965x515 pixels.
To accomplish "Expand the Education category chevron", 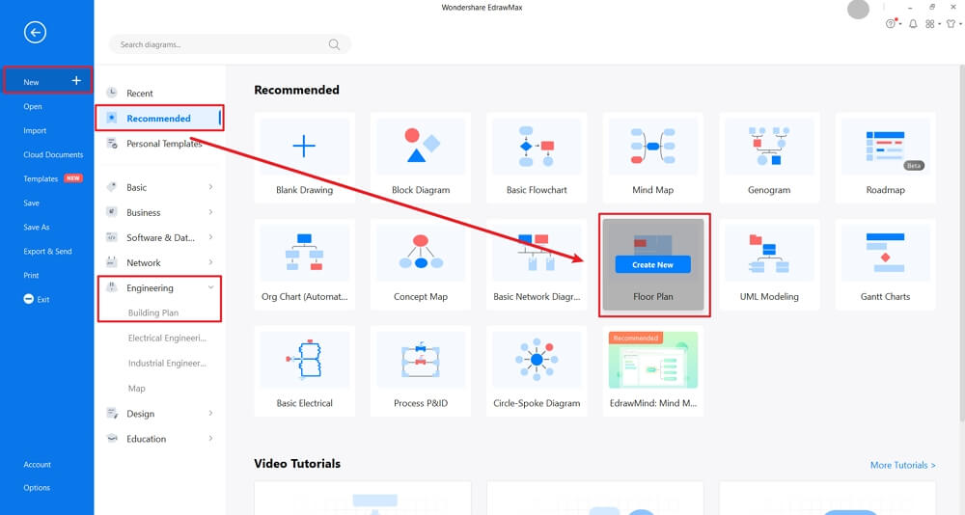I will click(210, 439).
